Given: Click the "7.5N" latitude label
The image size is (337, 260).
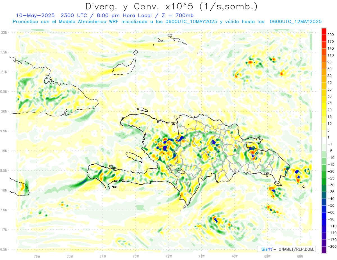Looking at the screenshot, I should (4, 210).
